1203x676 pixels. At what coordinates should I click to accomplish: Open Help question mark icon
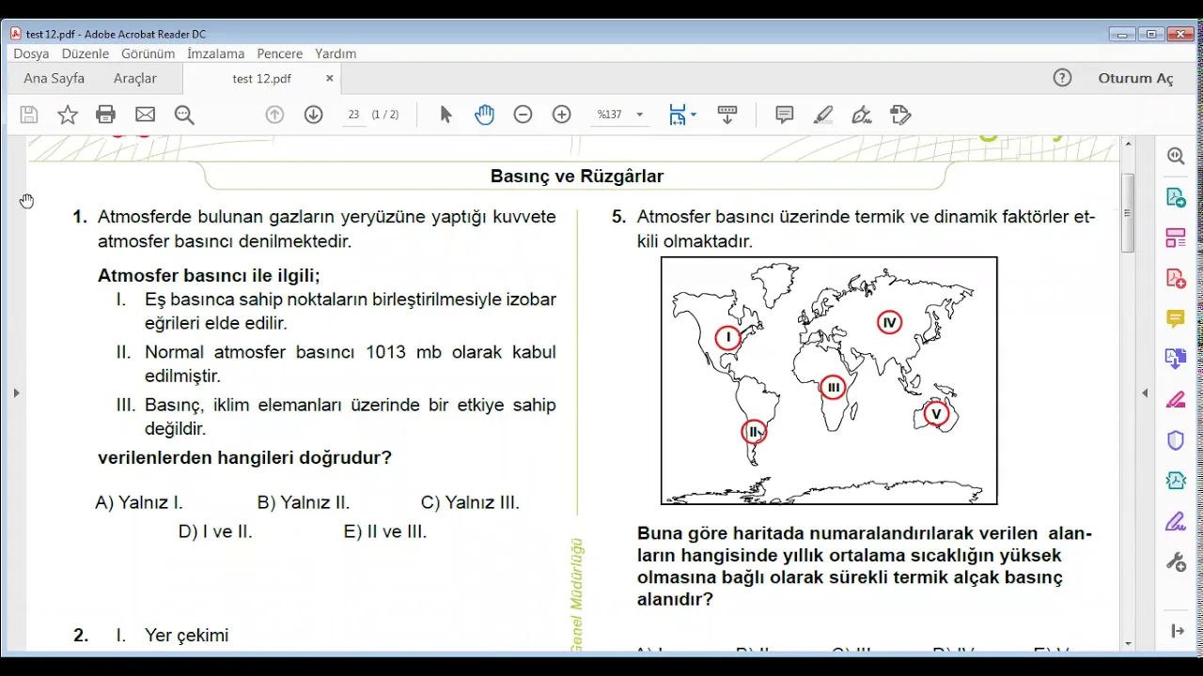point(1062,78)
